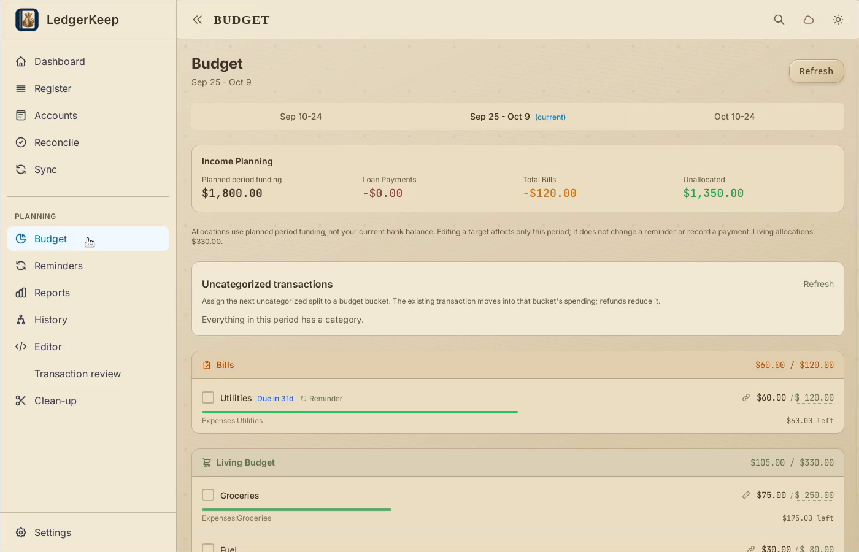This screenshot has width=859, height=552.
Task: Check the Fuel row checkbox
Action: click(x=208, y=548)
